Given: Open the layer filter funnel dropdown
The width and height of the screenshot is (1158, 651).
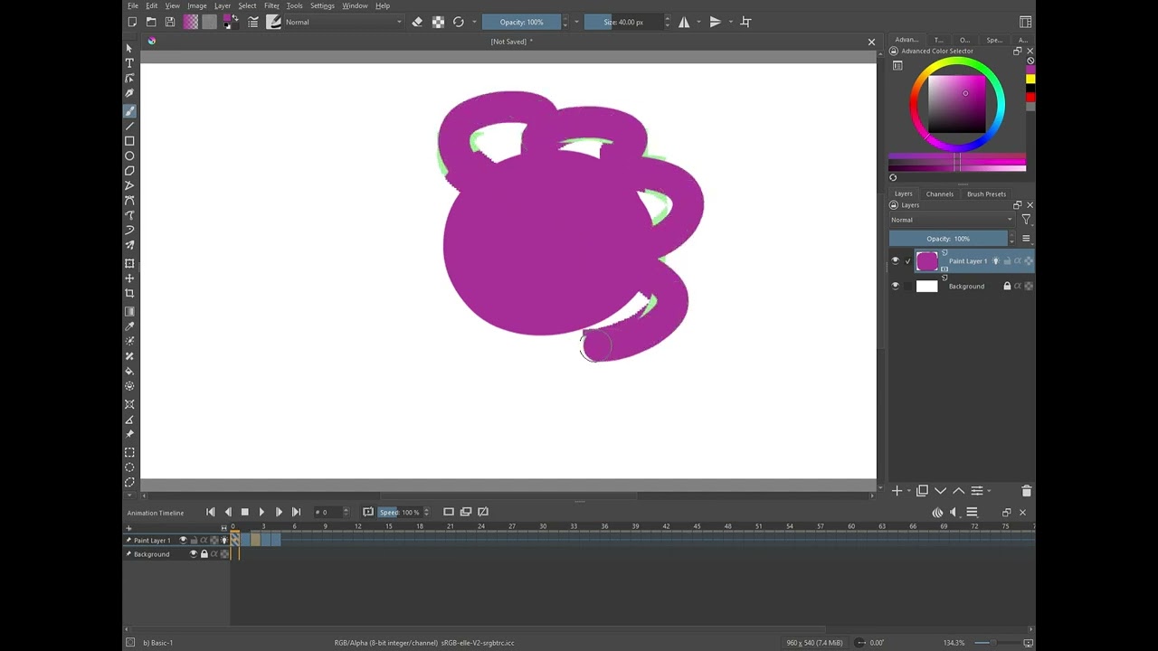Looking at the screenshot, I should pyautogui.click(x=1026, y=220).
